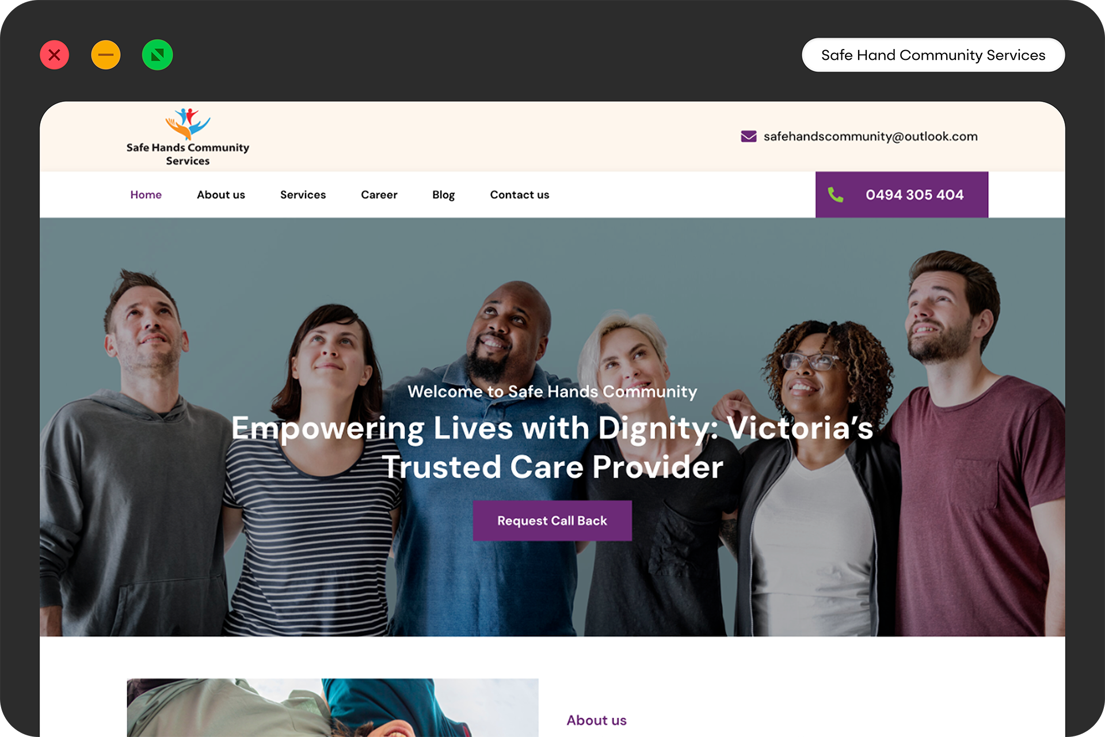Open the About us menu item
This screenshot has height=737, width=1105.
coord(221,195)
